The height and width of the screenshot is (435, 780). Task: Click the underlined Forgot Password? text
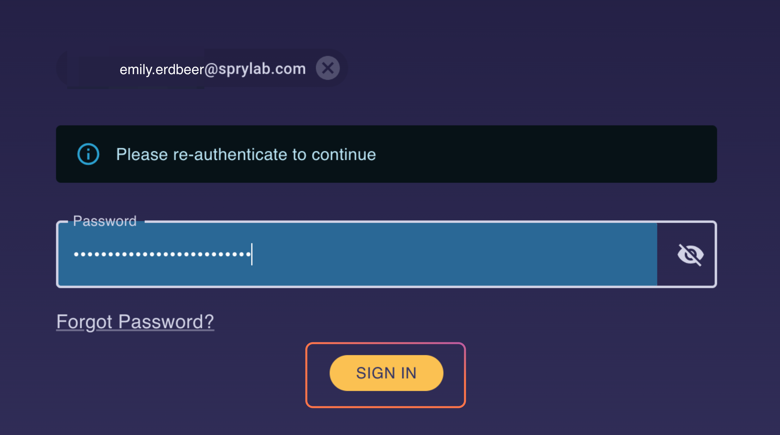135,322
